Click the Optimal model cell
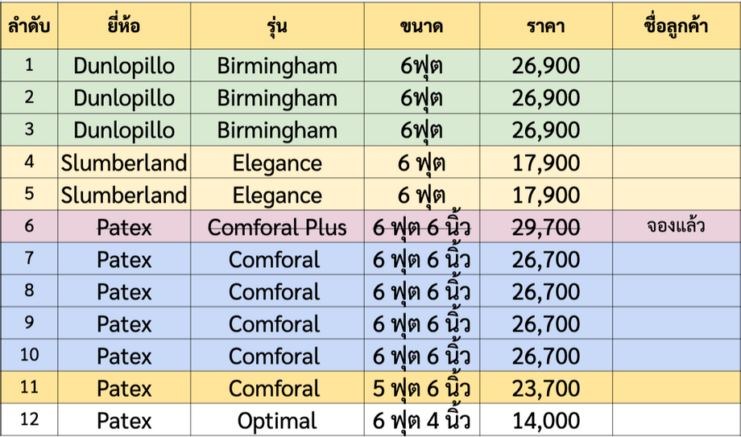 pos(277,419)
